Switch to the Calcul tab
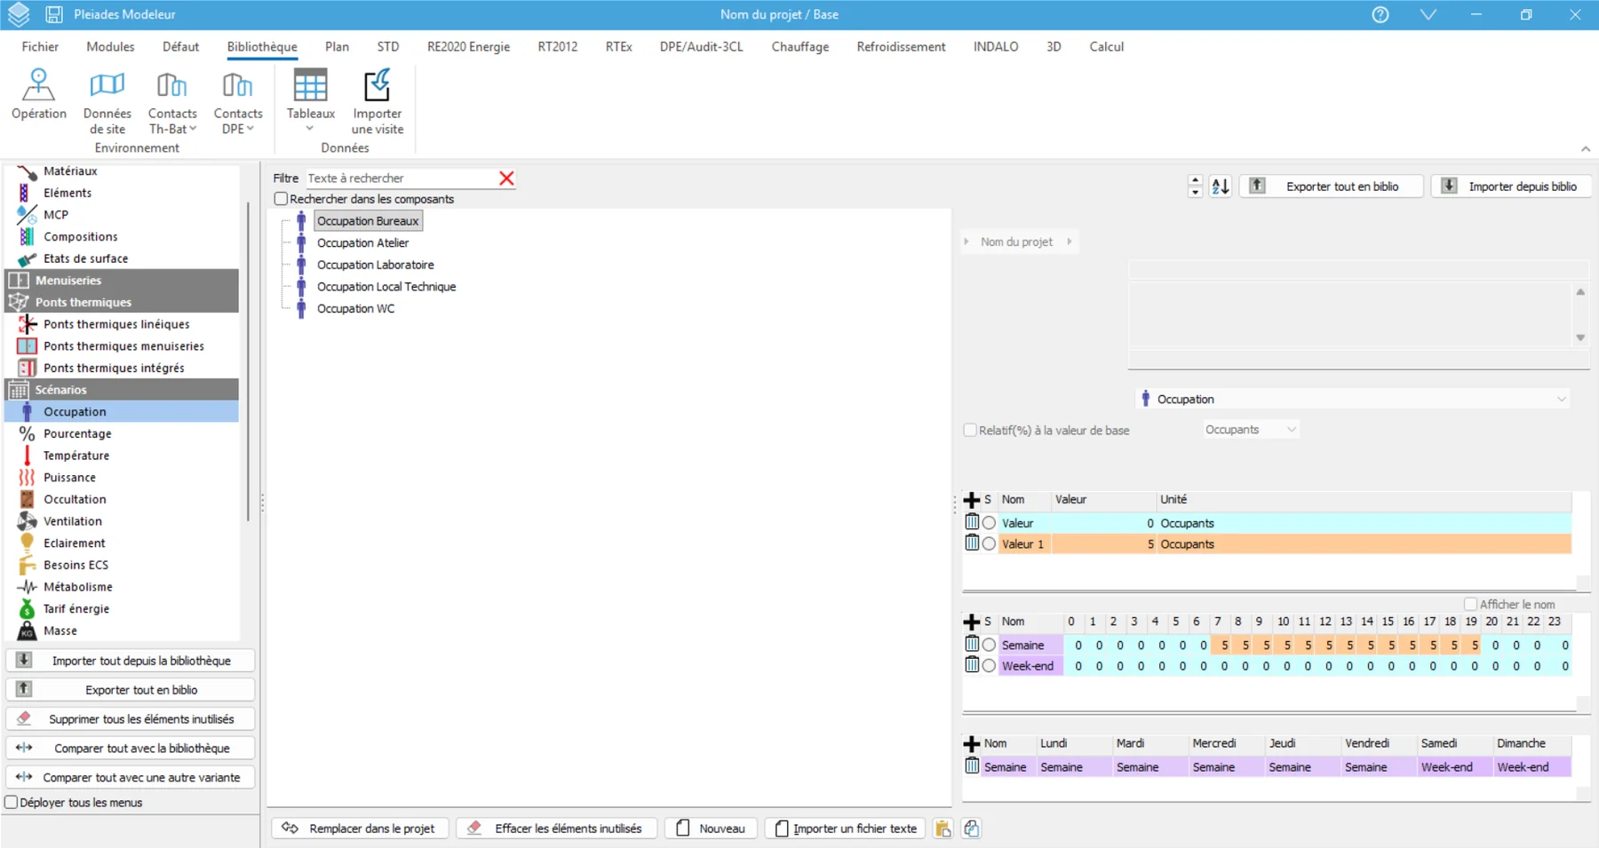 click(1106, 46)
